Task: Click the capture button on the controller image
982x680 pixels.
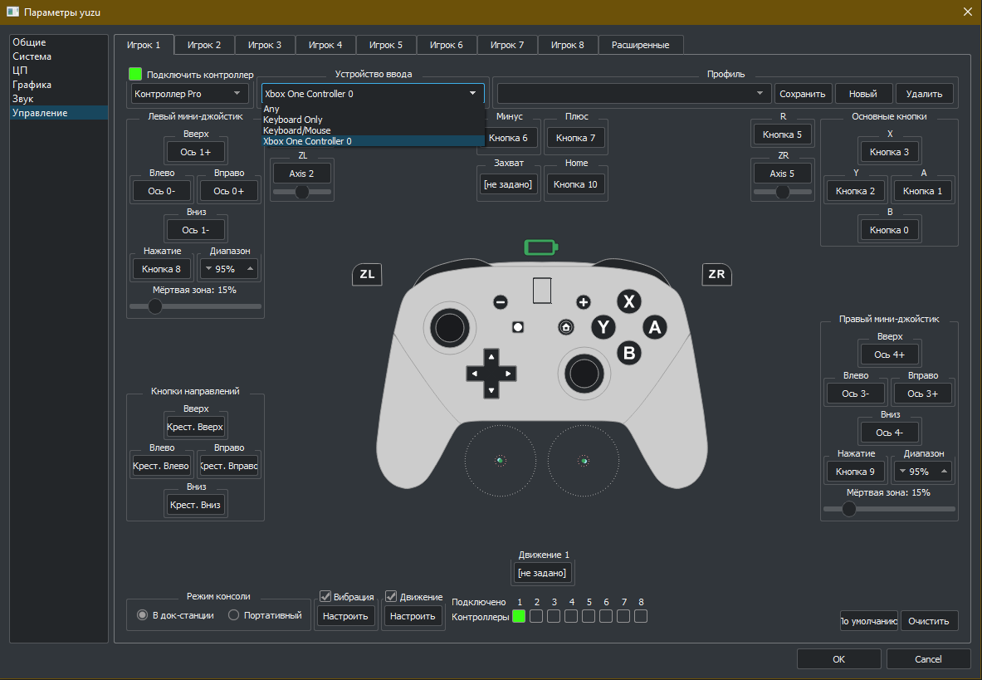Action: click(517, 327)
